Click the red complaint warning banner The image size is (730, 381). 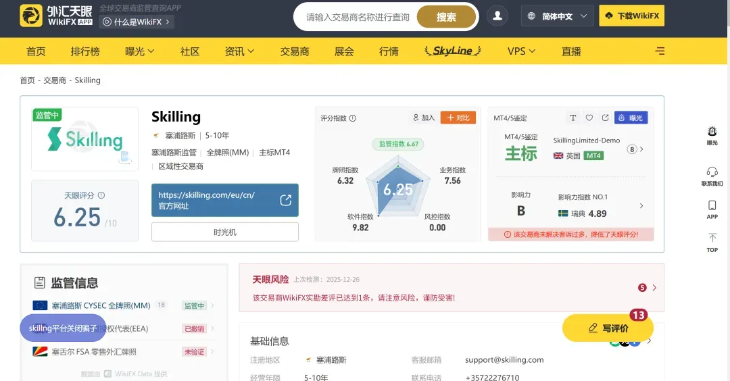point(570,234)
